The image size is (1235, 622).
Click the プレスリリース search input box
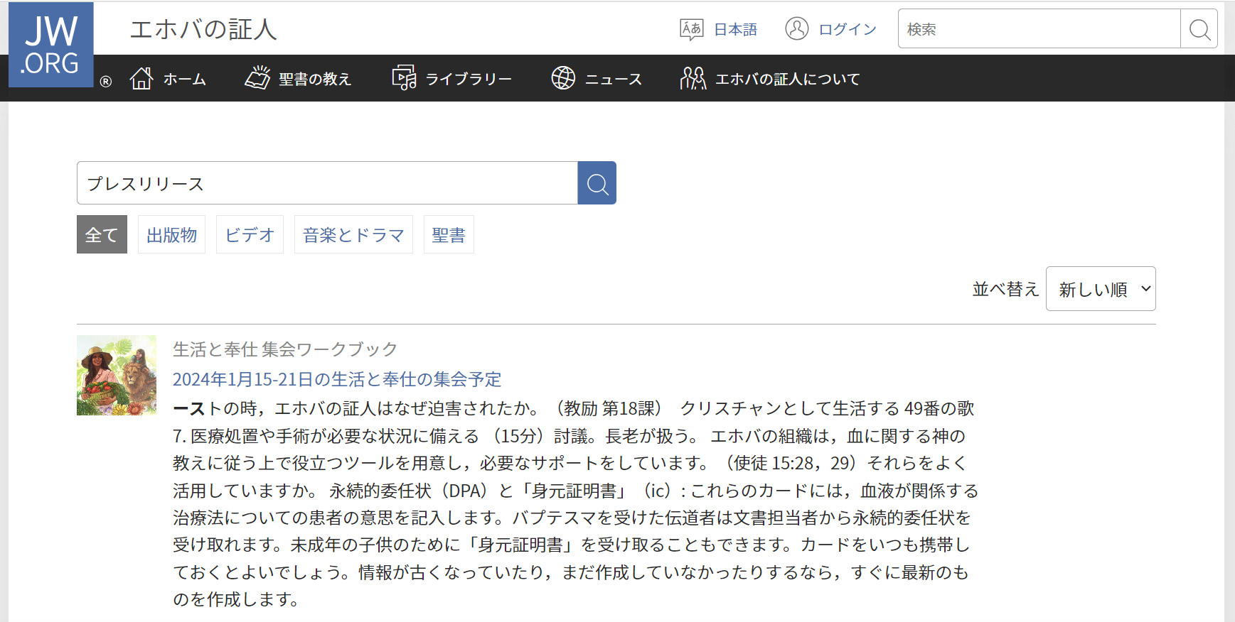click(x=327, y=183)
